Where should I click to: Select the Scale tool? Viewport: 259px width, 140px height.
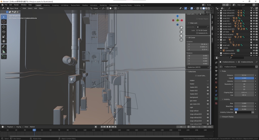(4, 37)
